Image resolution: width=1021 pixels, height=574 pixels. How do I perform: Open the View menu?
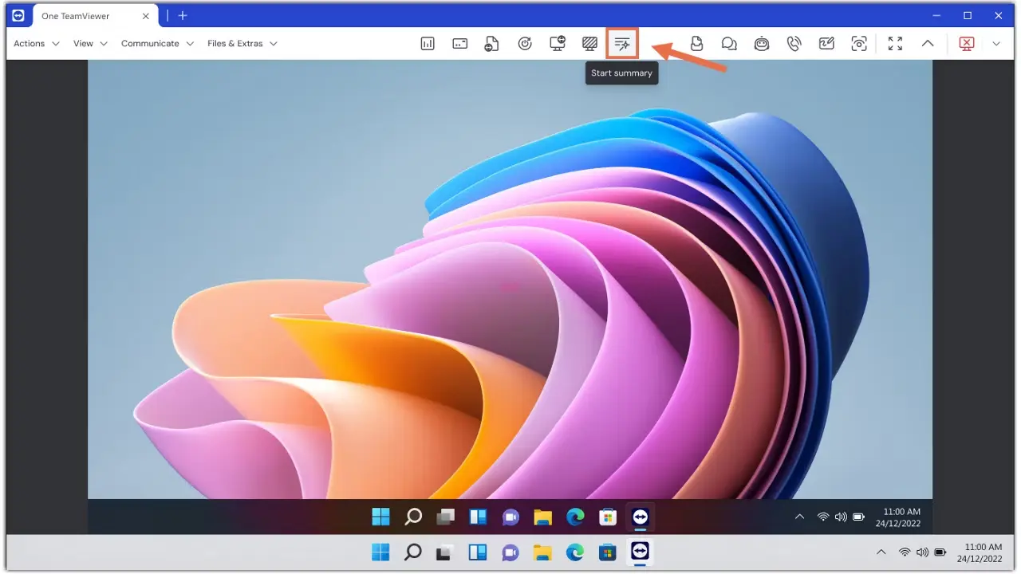[x=91, y=44]
